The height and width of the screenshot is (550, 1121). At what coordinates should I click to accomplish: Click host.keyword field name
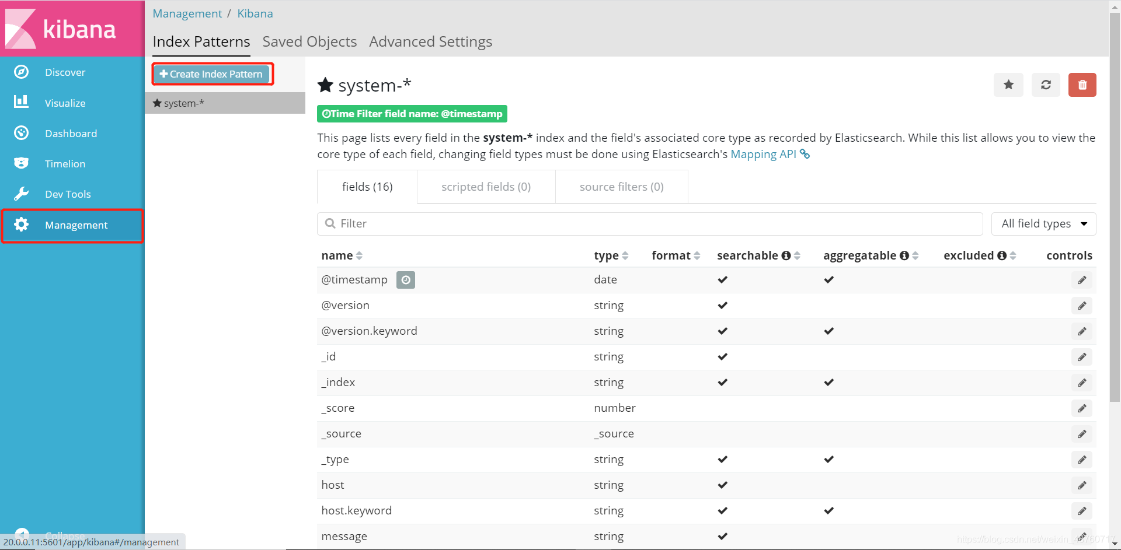(356, 511)
